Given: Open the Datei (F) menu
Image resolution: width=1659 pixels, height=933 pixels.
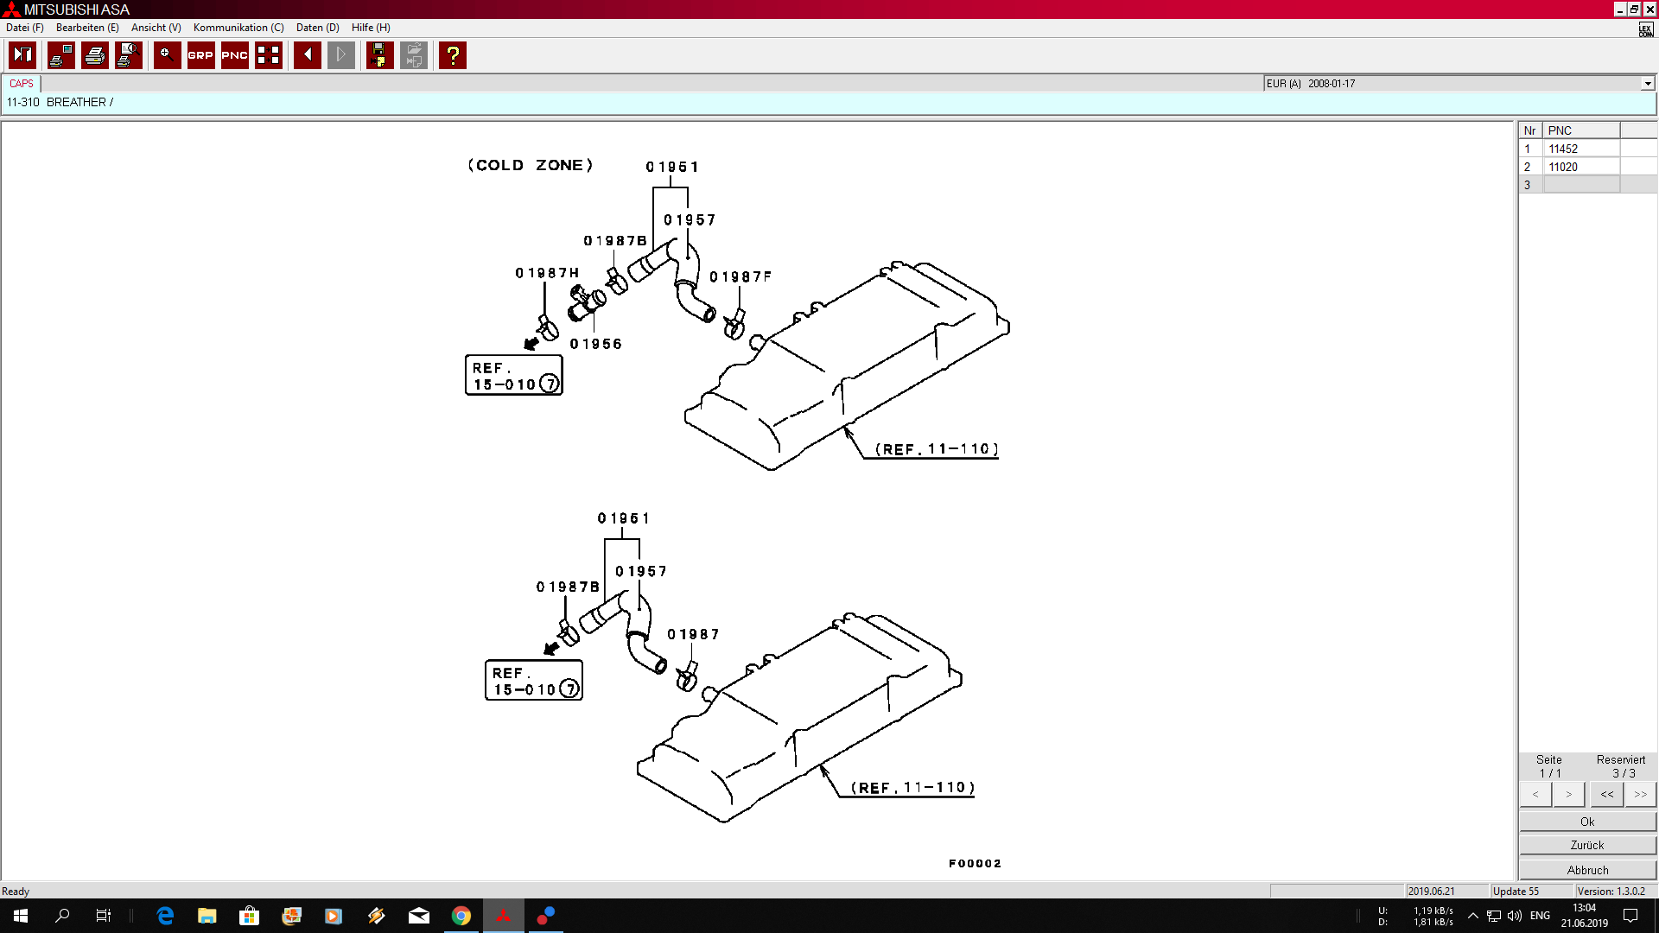Looking at the screenshot, I should [x=24, y=28].
